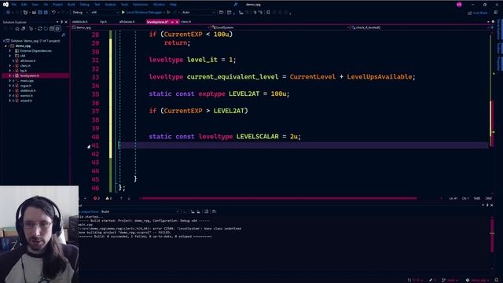This screenshot has height=283, width=503.
Task: Switch to the allclasses.h tab
Action: click(x=127, y=22)
